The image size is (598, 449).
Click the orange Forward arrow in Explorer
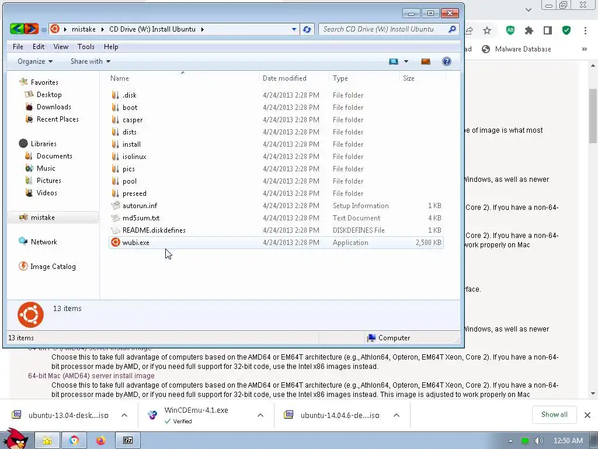point(32,29)
